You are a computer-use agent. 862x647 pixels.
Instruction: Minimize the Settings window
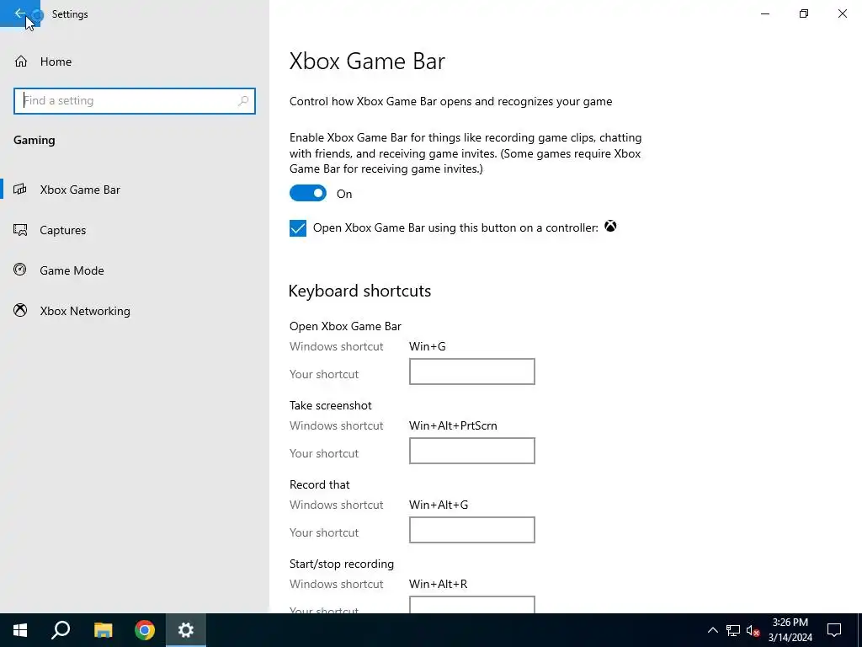pyautogui.click(x=765, y=13)
